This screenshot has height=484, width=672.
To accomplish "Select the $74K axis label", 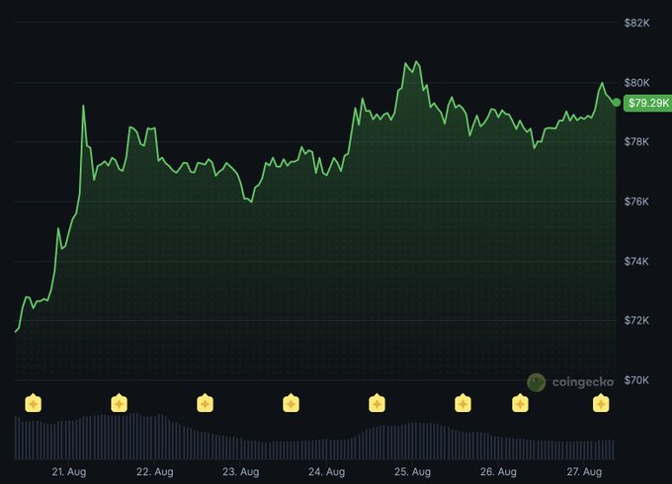I will [x=636, y=261].
